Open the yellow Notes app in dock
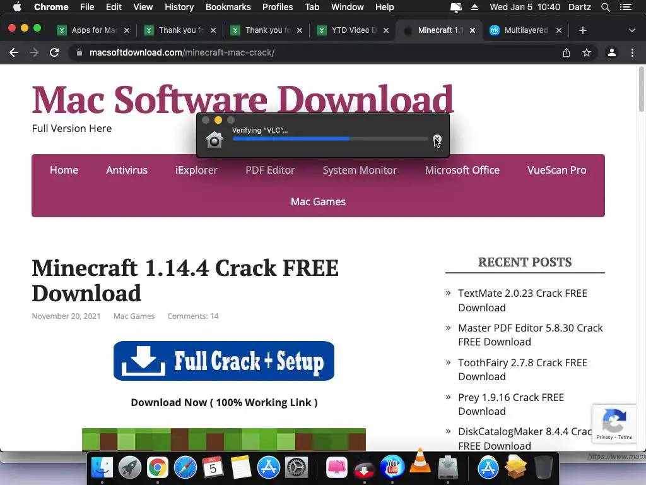Screen dimensions: 646x485 click(x=241, y=468)
